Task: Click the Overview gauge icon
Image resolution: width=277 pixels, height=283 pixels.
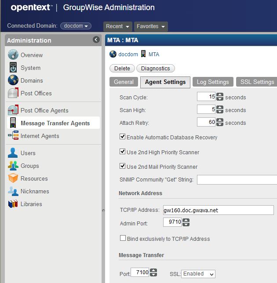Action: pos(13,54)
